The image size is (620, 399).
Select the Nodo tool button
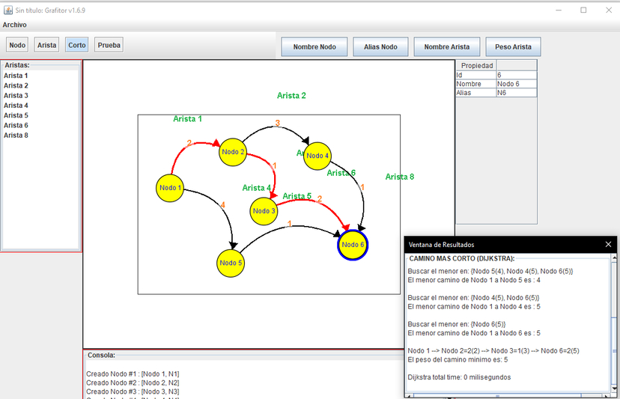(17, 45)
